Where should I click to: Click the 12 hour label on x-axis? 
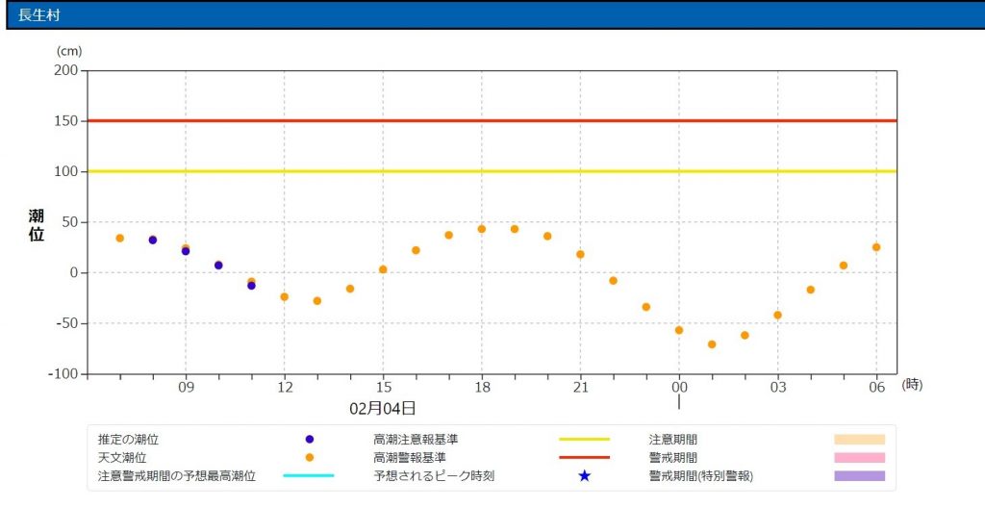click(x=284, y=388)
